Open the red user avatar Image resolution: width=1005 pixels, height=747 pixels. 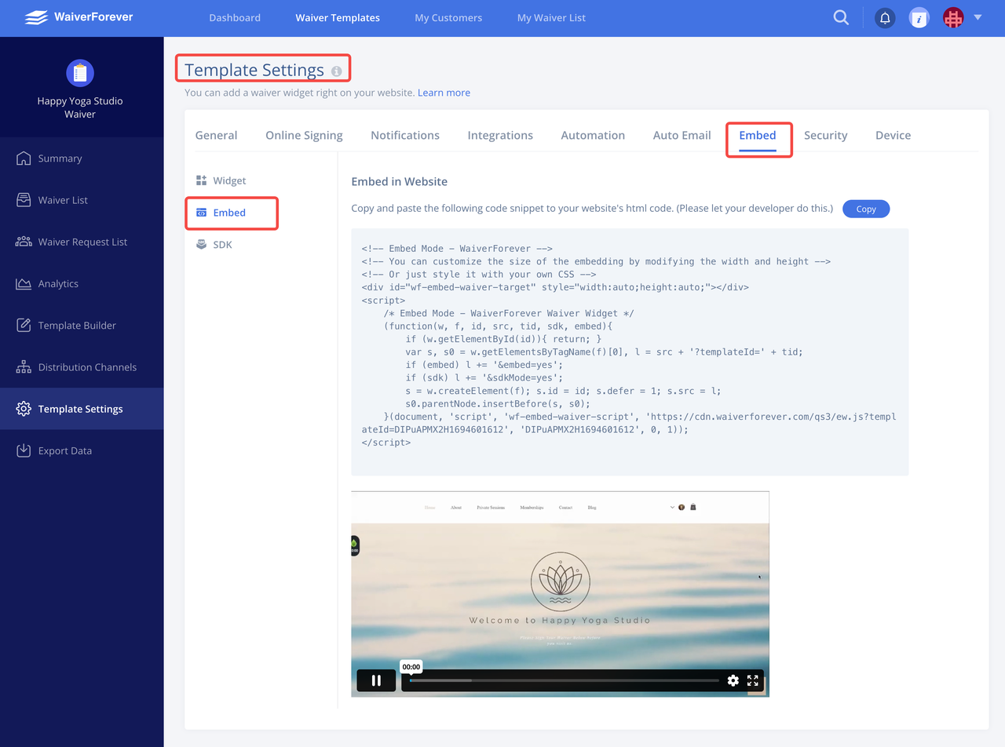coord(953,18)
